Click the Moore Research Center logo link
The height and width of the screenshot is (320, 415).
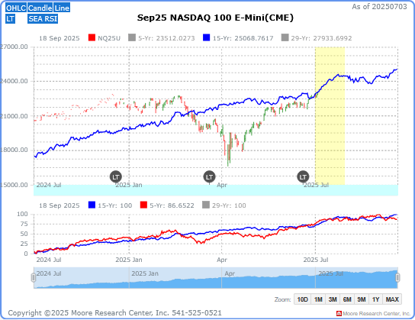pyautogui.click(x=373, y=314)
